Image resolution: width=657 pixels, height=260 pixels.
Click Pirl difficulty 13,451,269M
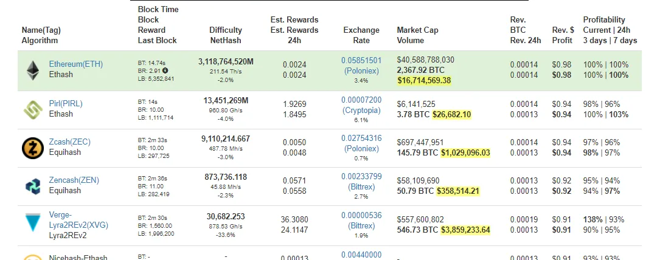click(226, 100)
